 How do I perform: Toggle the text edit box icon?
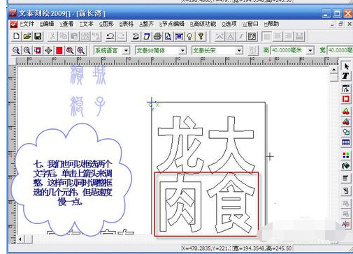point(252,36)
